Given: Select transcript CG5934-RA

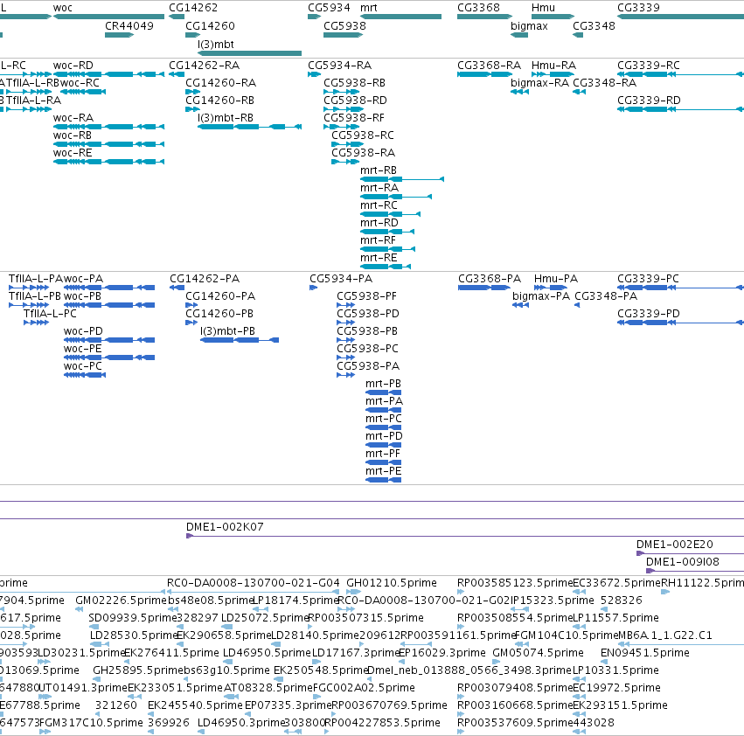Looking at the screenshot, I should tap(340, 66).
